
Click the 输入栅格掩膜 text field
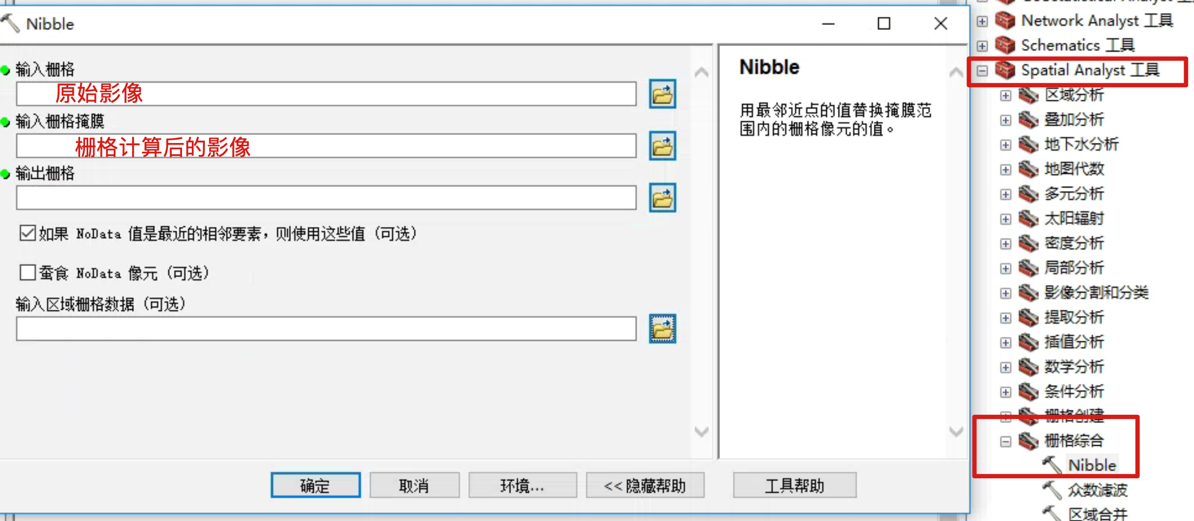click(326, 146)
